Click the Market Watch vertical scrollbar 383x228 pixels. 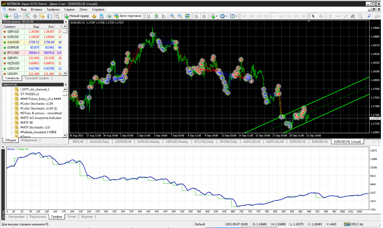[65, 50]
